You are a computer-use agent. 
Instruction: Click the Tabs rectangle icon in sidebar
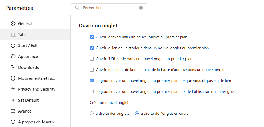pos(13,35)
